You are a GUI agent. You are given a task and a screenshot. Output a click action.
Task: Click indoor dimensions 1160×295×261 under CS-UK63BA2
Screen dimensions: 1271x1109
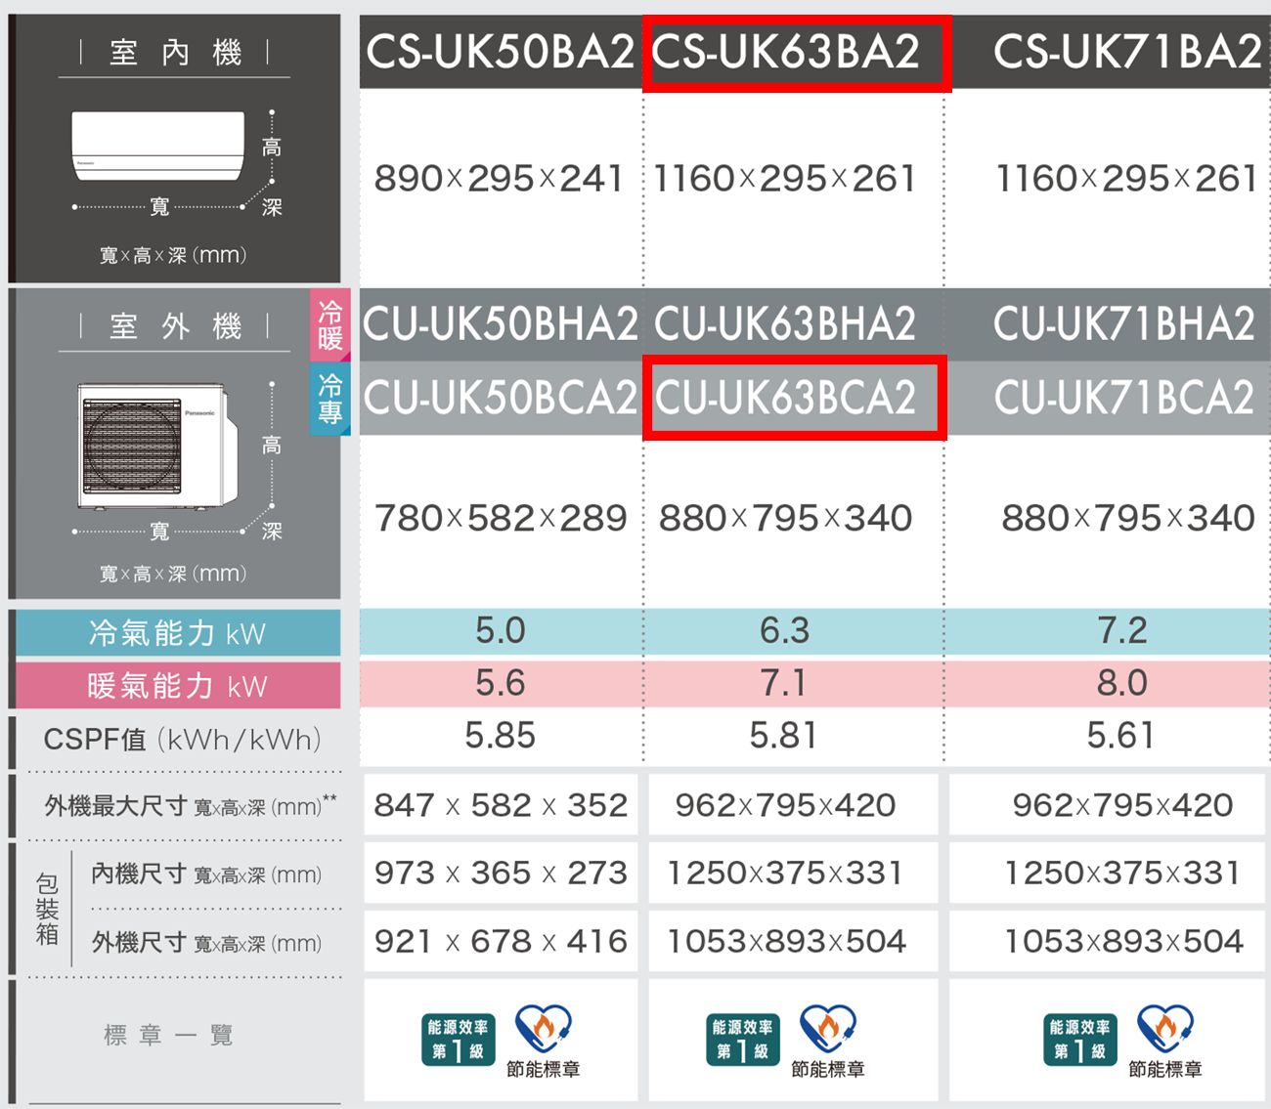(x=785, y=179)
